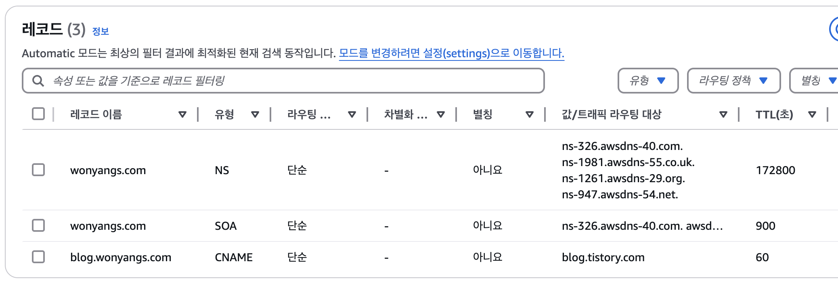838x287 pixels.
Task: Open the 라우팅 정책 filter dropdown
Action: click(733, 80)
